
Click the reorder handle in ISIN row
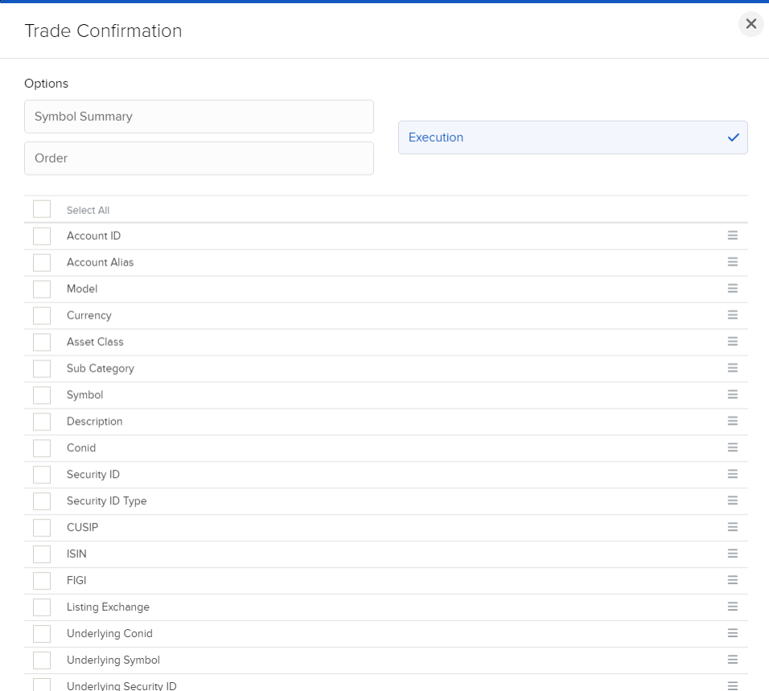tap(732, 553)
